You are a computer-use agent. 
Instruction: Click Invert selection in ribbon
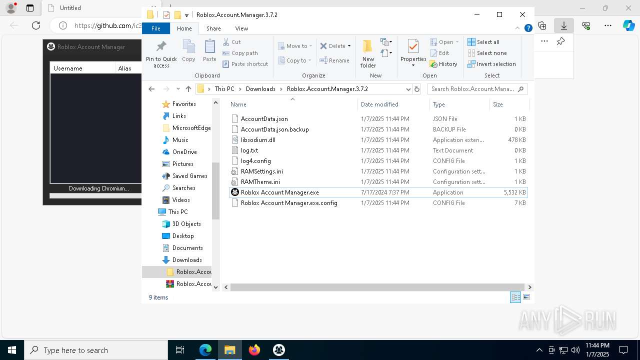point(491,64)
